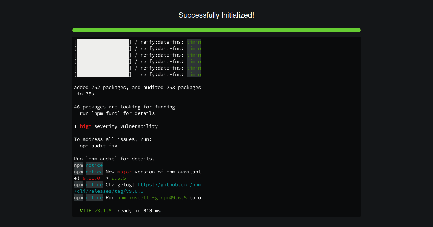Click the red 'high' severity indicator
433x227 pixels.
pyautogui.click(x=86, y=126)
